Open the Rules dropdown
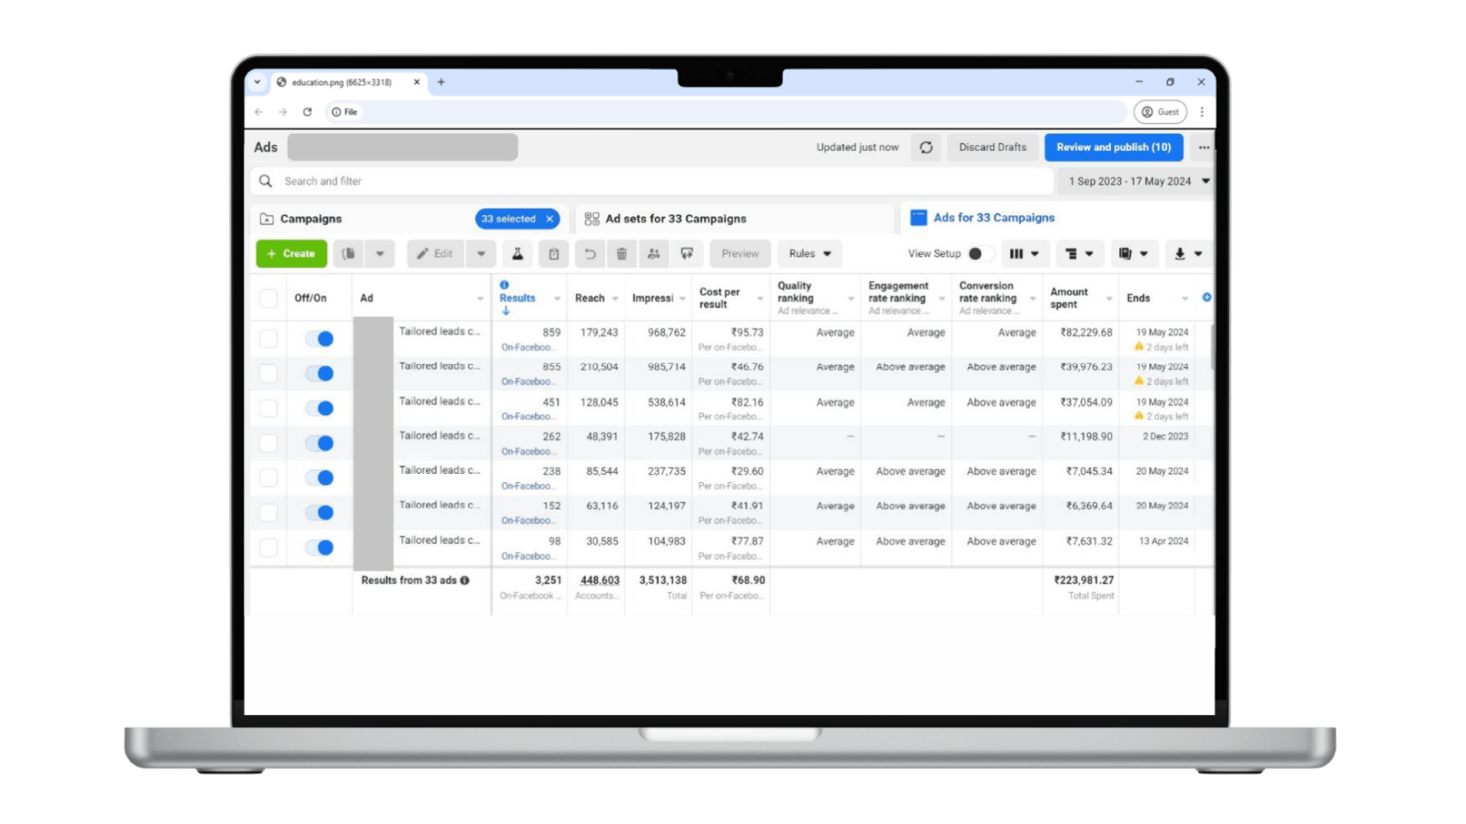 (x=810, y=254)
